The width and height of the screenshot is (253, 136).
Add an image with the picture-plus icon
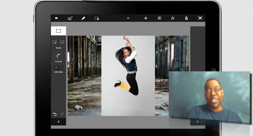tap(70, 18)
